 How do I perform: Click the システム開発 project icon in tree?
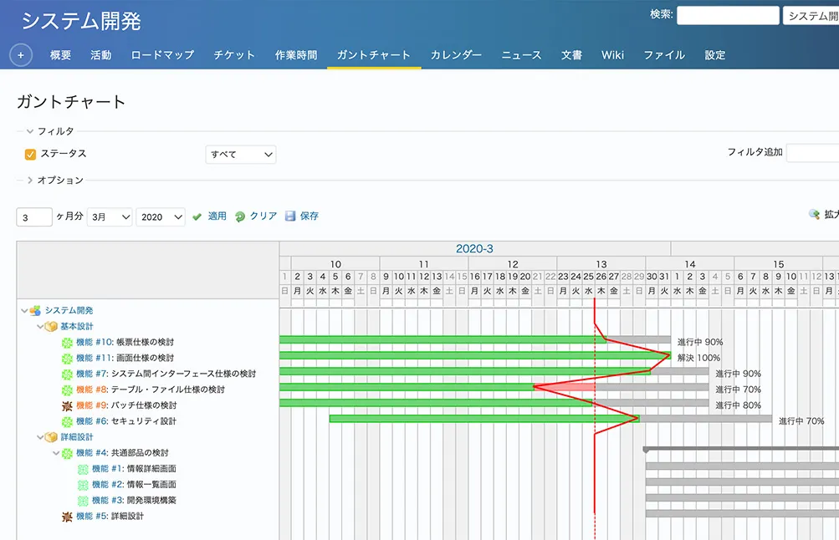pos(35,311)
